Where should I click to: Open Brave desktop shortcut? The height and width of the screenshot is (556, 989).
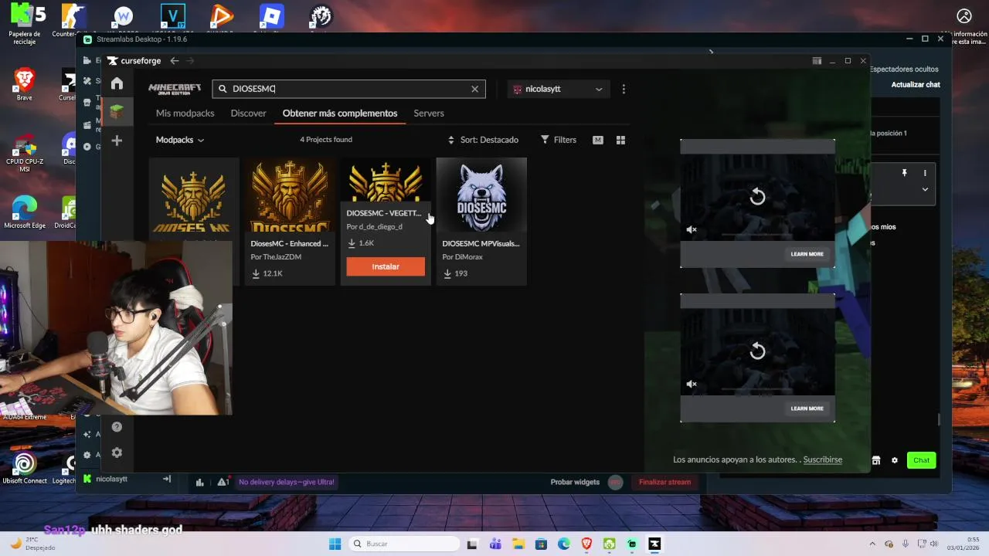pos(24,84)
